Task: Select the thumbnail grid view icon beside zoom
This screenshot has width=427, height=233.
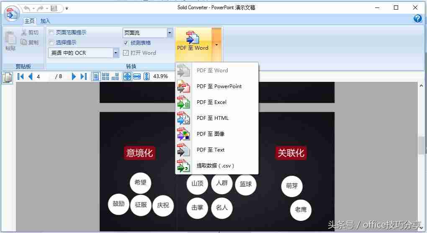Action: tap(115, 76)
